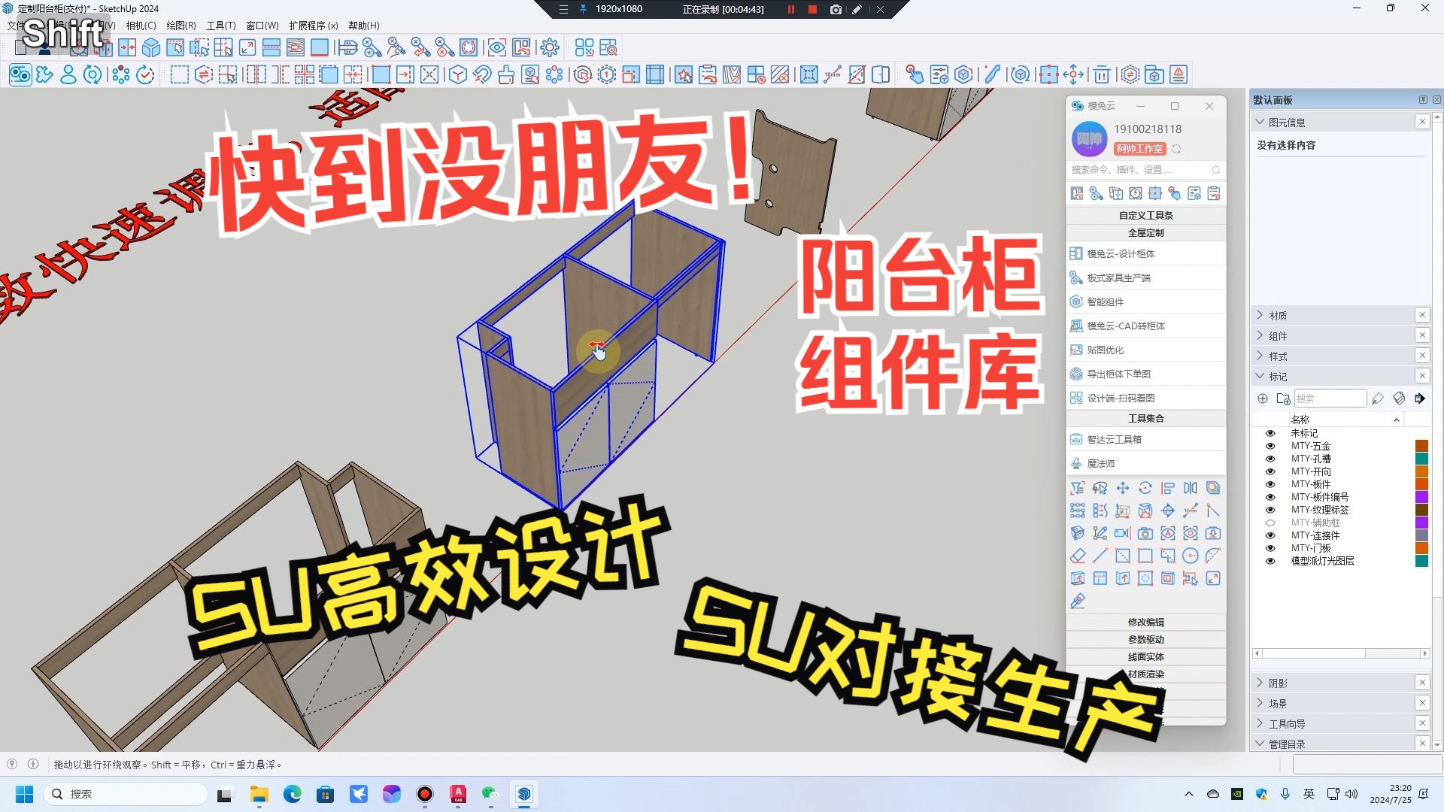Hide the MTY-板件 tag
Screen dimensions: 1444x812
pyautogui.click(x=1270, y=484)
